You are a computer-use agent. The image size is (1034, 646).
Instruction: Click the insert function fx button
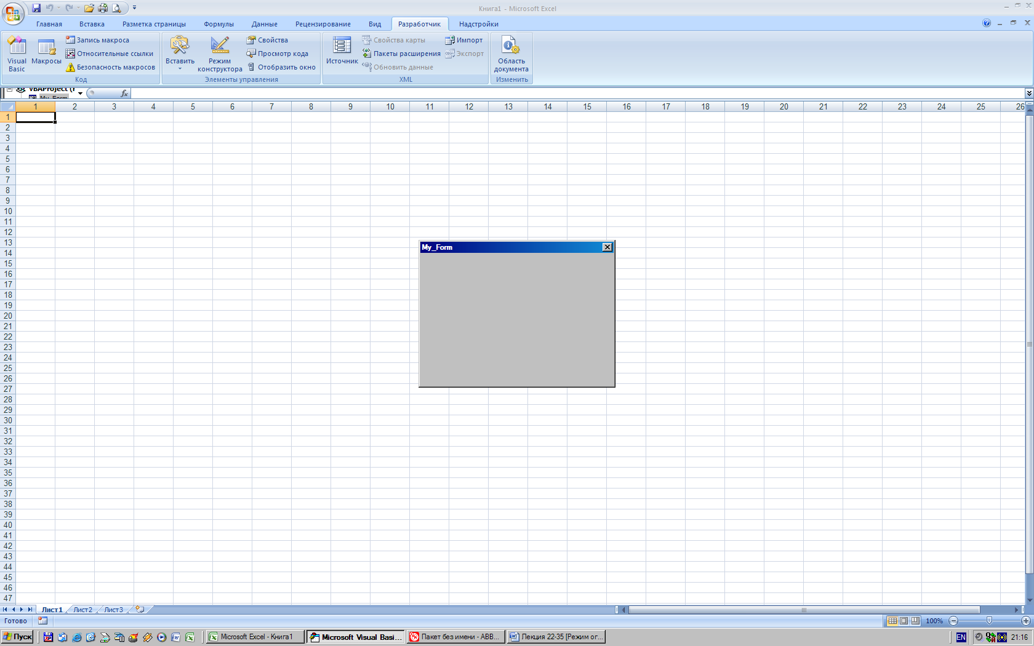pos(124,94)
